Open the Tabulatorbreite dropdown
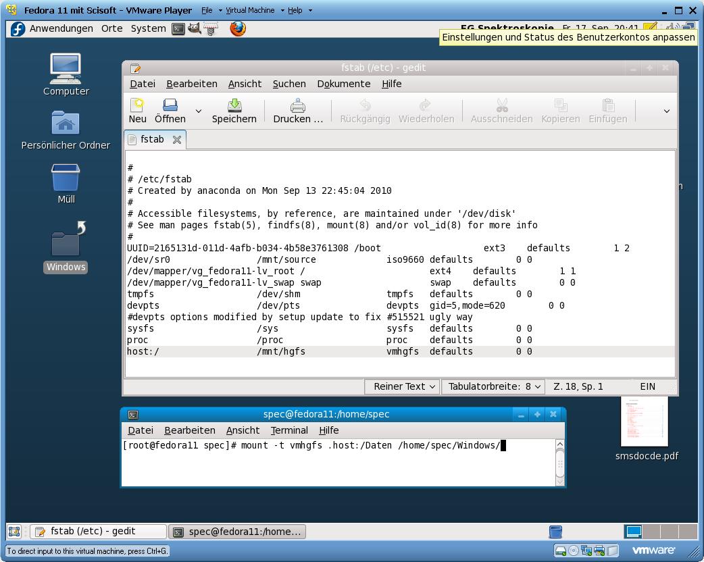This screenshot has width=704, height=562. click(x=494, y=386)
